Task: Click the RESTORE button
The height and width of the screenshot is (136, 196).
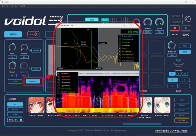Action: point(182,120)
